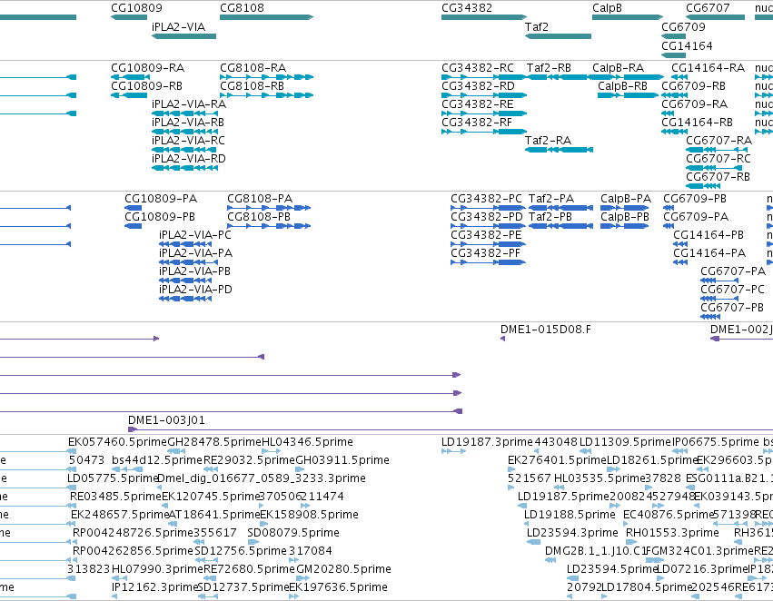This screenshot has width=773, height=601.
Task: Click EST GH03911.5prime
Action: (x=300, y=469)
